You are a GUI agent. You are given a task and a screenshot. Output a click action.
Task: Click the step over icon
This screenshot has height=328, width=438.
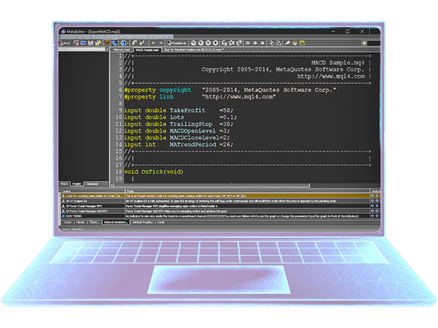[232, 43]
